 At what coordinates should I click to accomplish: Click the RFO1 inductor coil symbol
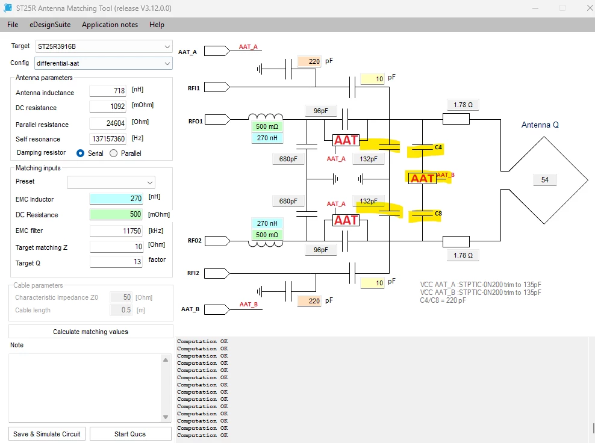coord(266,116)
